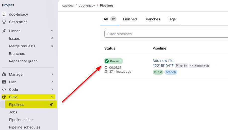Click the Filter pipelines search field
This screenshot has height=130, width=228.
(x=166, y=34)
